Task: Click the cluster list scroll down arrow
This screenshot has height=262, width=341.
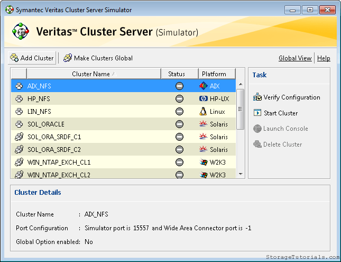Action: click(x=241, y=174)
